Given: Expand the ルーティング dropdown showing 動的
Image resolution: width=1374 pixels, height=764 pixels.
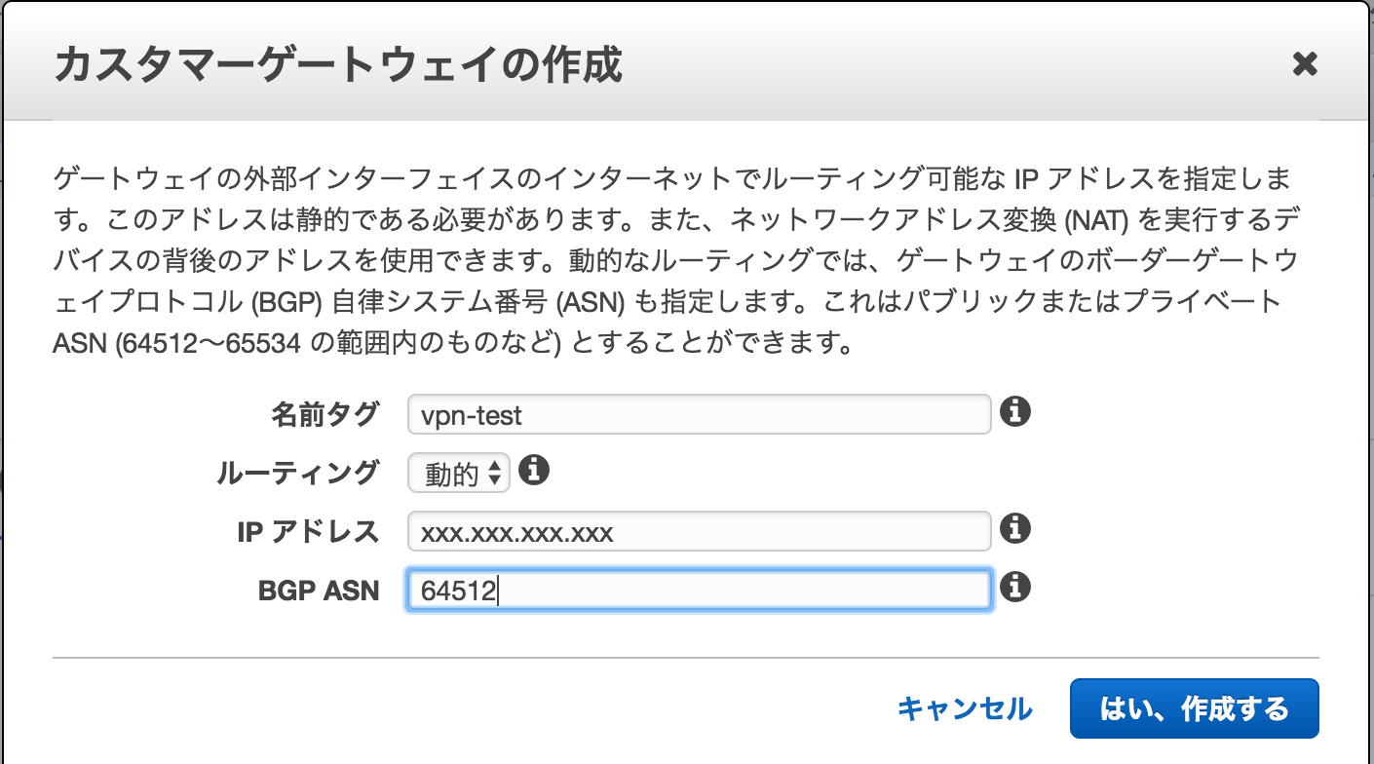Looking at the screenshot, I should [458, 473].
